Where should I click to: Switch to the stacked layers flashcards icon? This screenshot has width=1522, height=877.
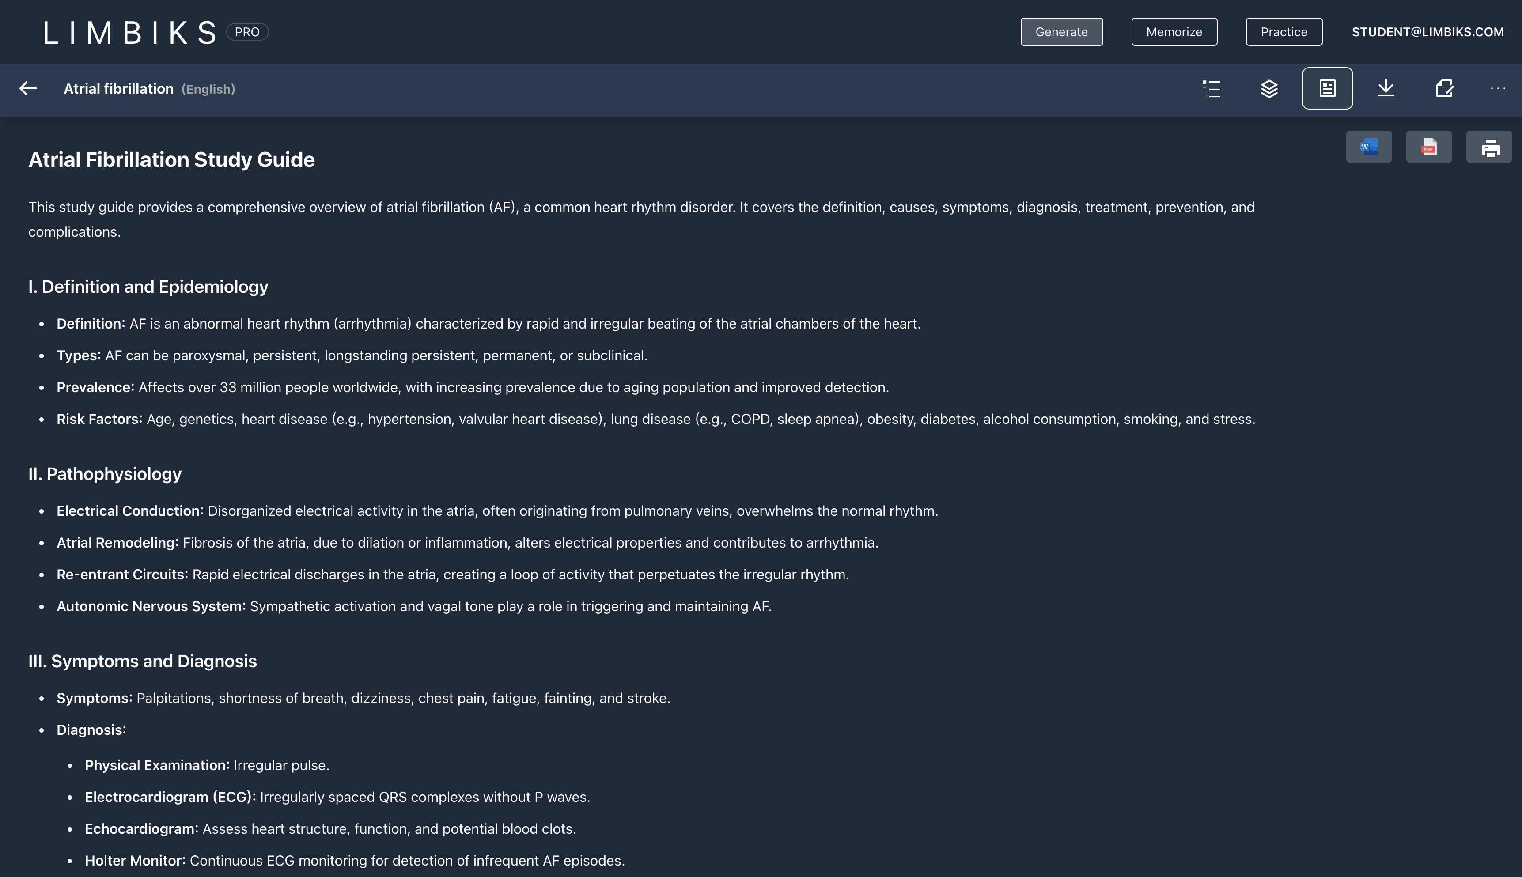coord(1269,89)
